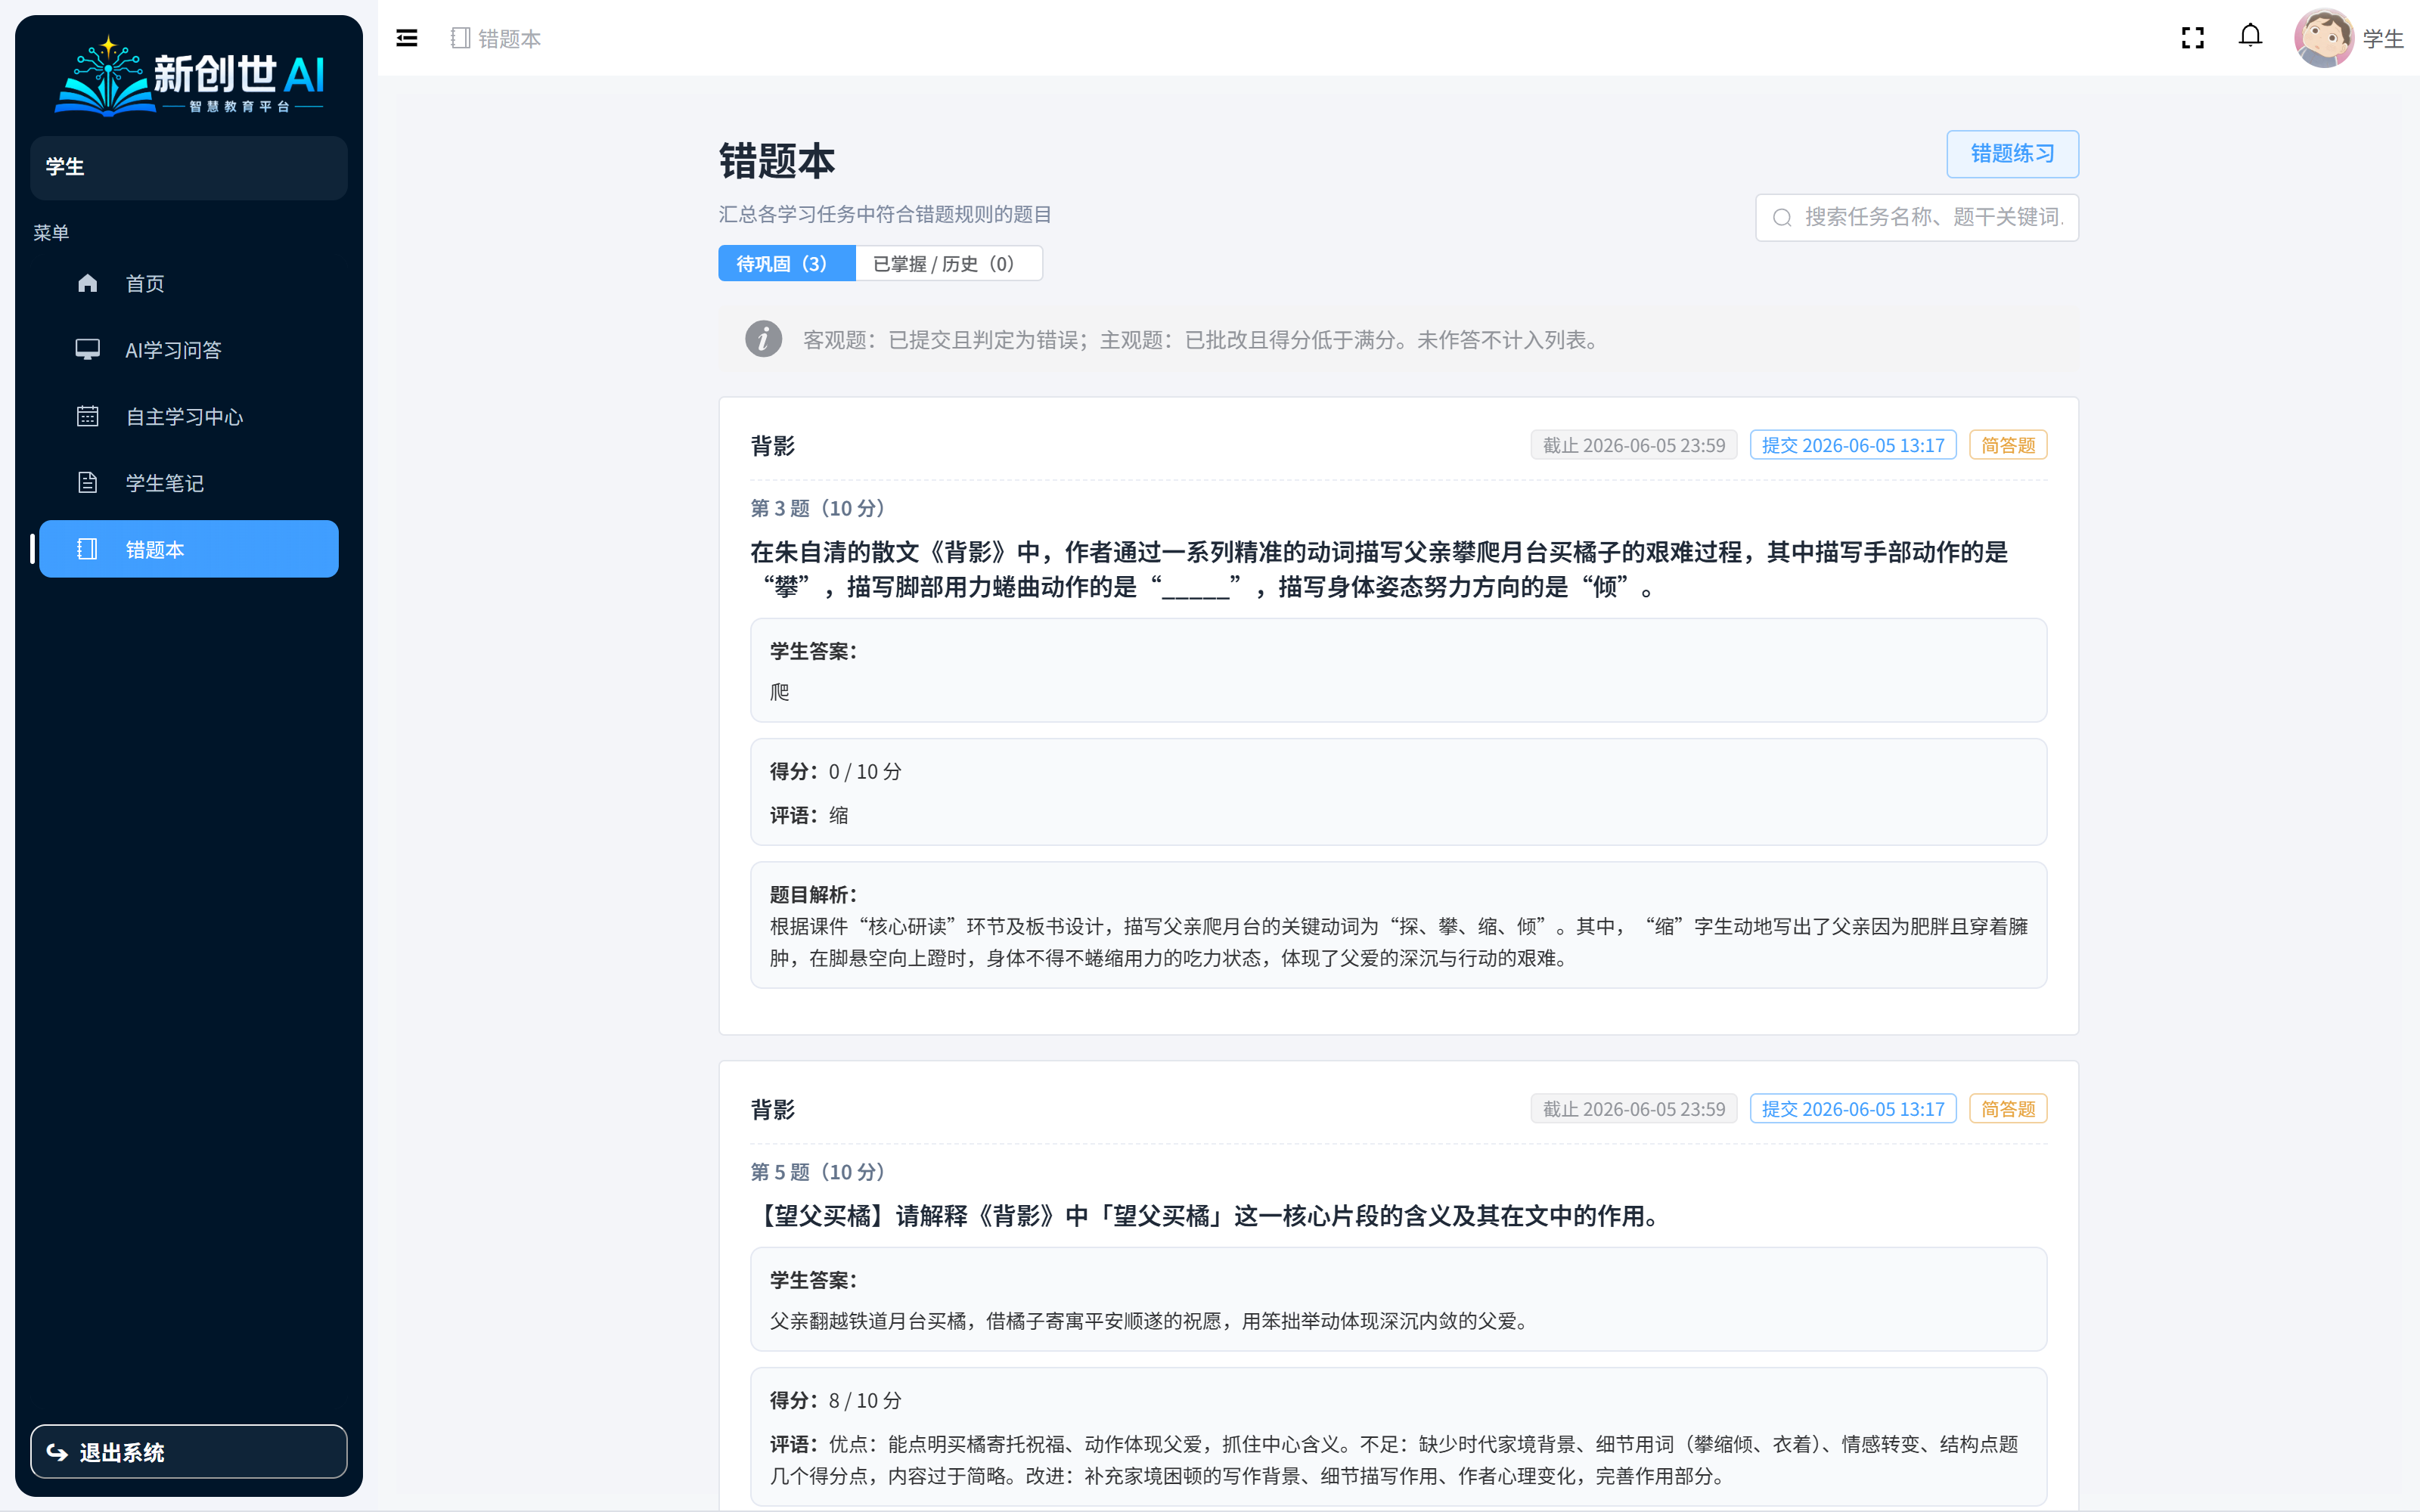The image size is (2420, 1512).
Task: Click the home icon next to 首页
Action: point(88,283)
